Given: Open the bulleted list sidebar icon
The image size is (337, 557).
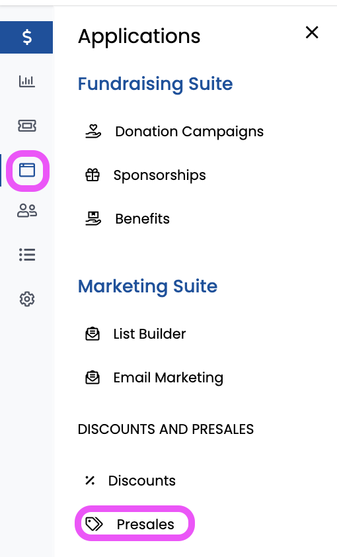Looking at the screenshot, I should click(27, 255).
